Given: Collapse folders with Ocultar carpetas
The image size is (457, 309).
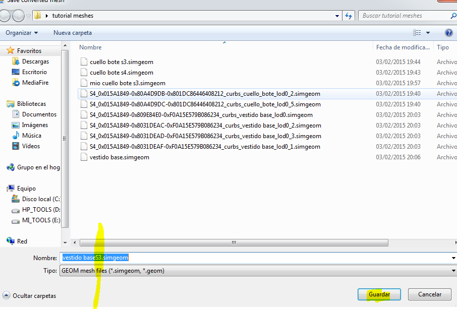Looking at the screenshot, I should (x=29, y=296).
